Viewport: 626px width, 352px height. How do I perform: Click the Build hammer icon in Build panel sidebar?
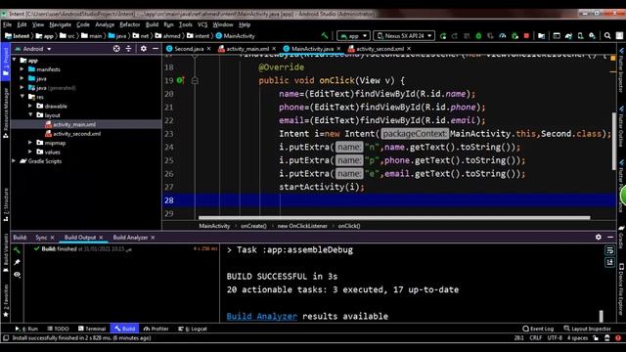17,250
